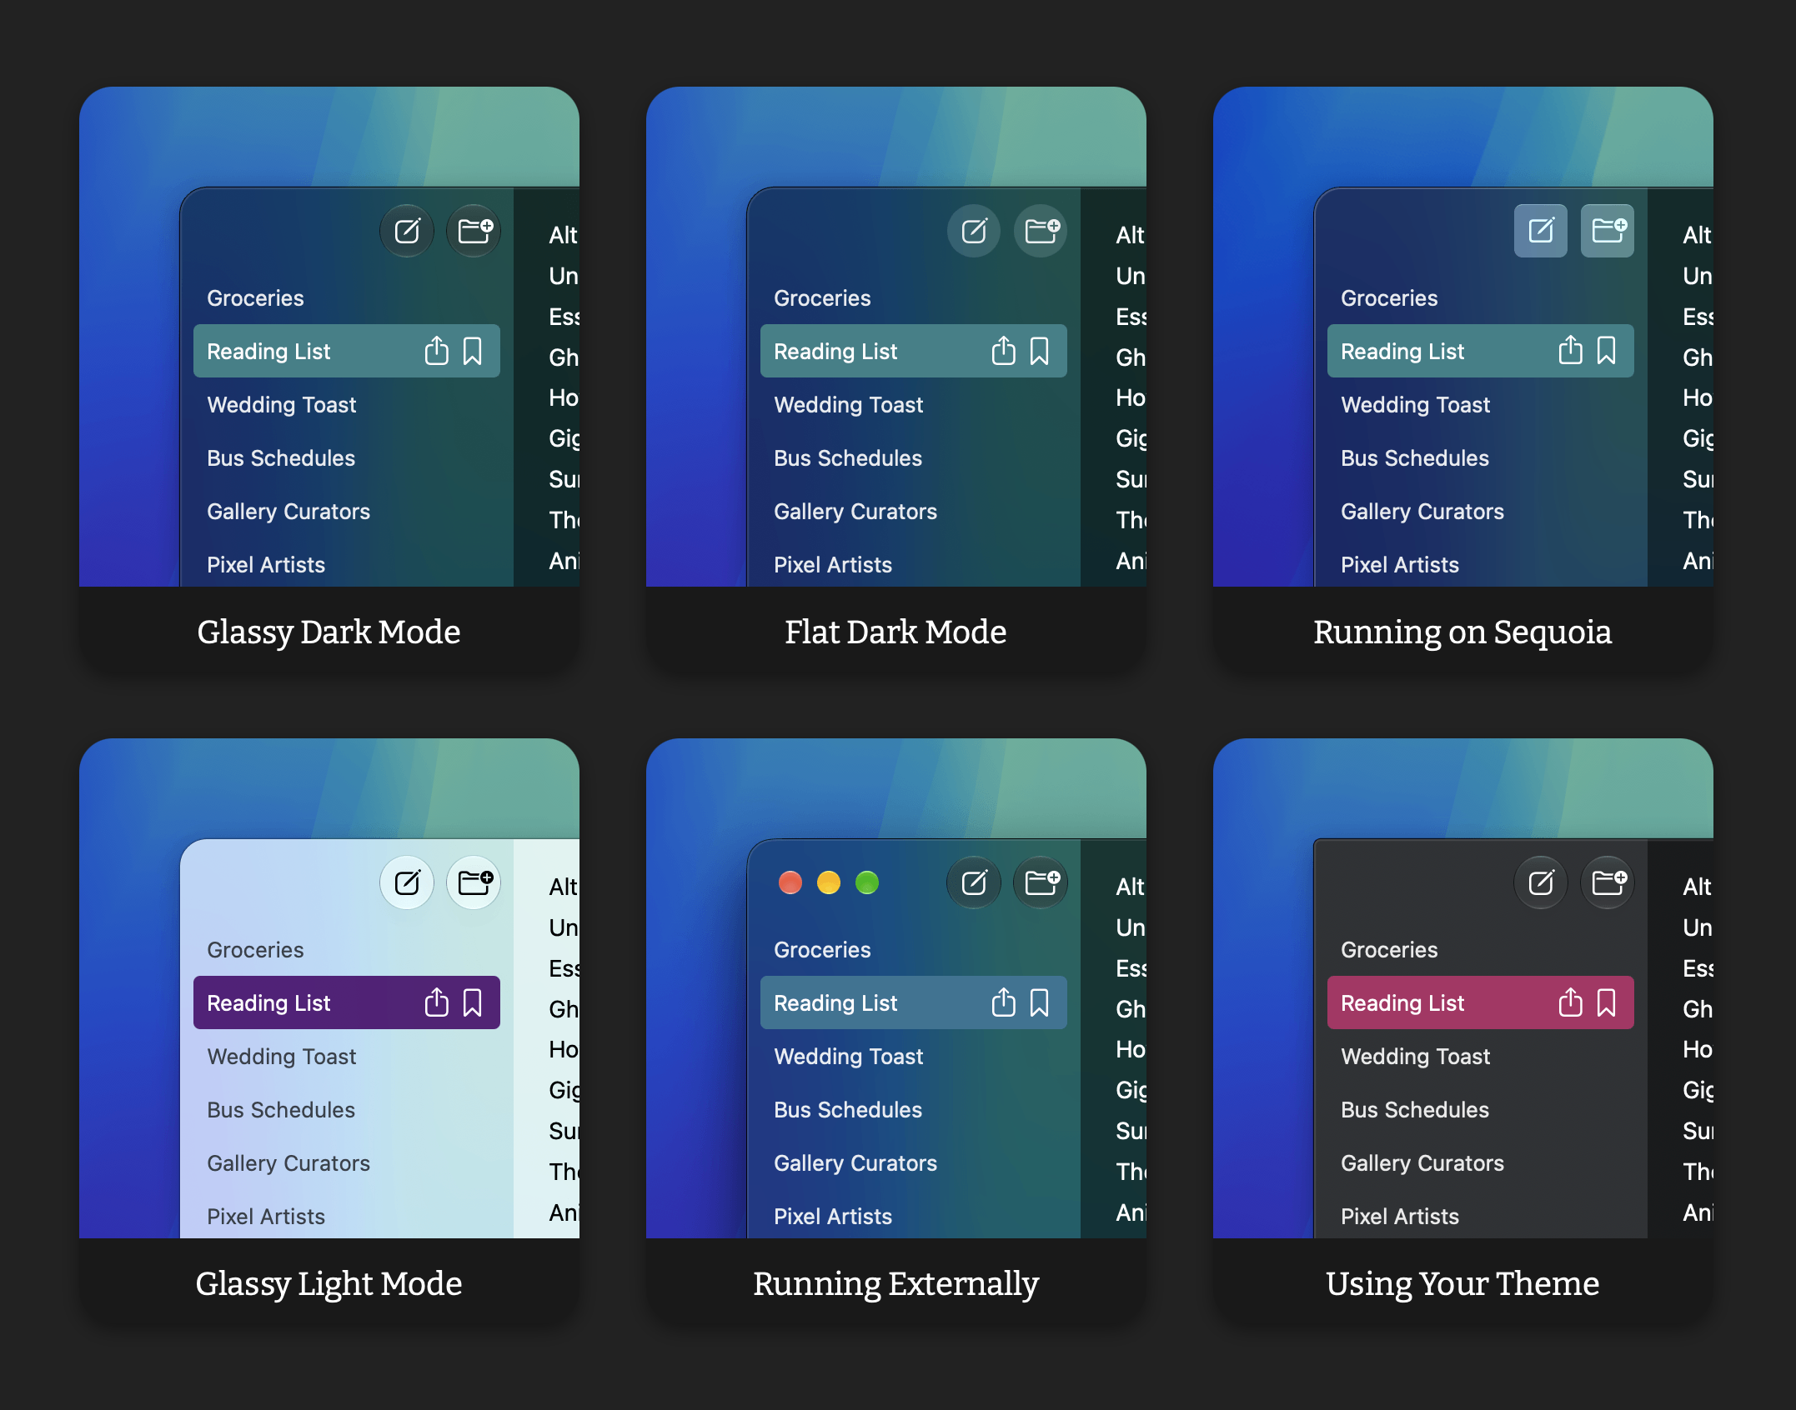Screen dimensions: 1796x1410
Task: Click the new folder icon in Glassy Light Mode
Action: pos(474,882)
